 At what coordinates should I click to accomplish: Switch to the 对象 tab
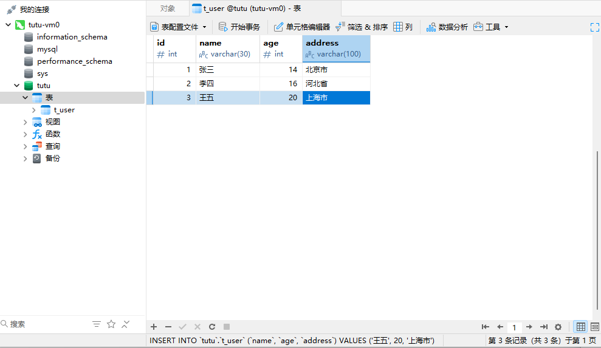(168, 9)
